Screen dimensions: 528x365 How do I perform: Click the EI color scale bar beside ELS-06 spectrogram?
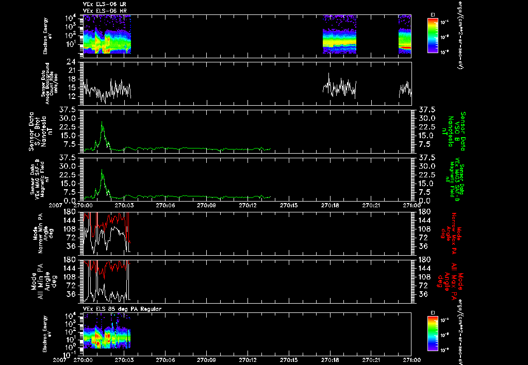pyautogui.click(x=433, y=36)
